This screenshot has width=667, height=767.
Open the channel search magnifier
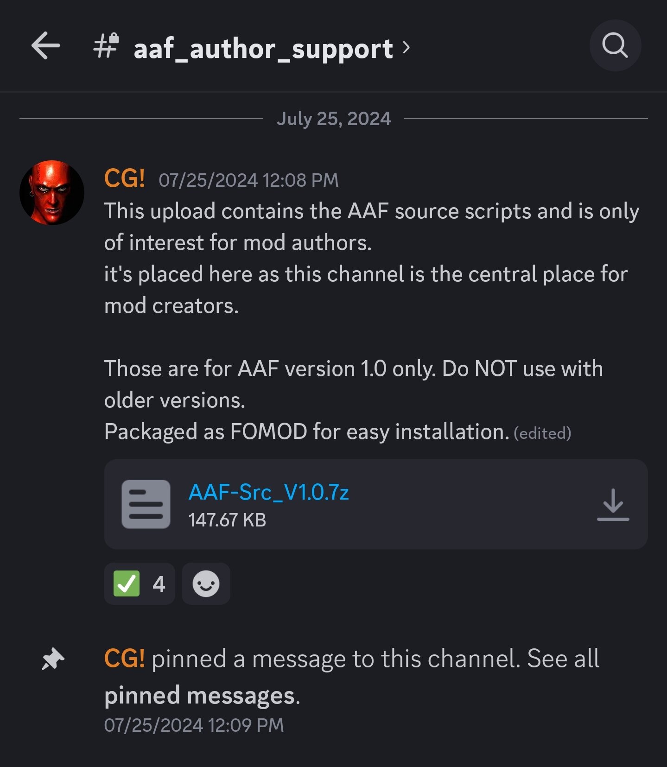pyautogui.click(x=615, y=45)
